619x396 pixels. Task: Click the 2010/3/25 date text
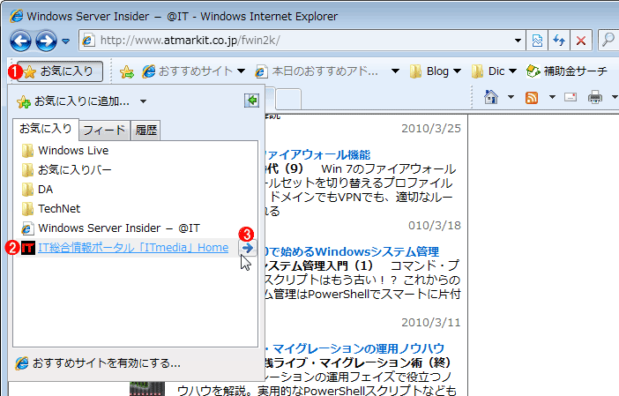click(x=431, y=128)
